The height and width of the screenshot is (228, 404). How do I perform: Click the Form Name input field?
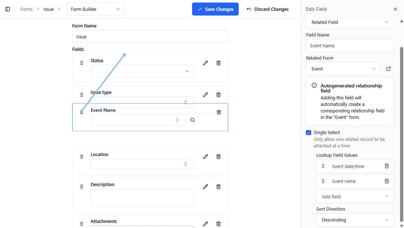tap(150, 36)
